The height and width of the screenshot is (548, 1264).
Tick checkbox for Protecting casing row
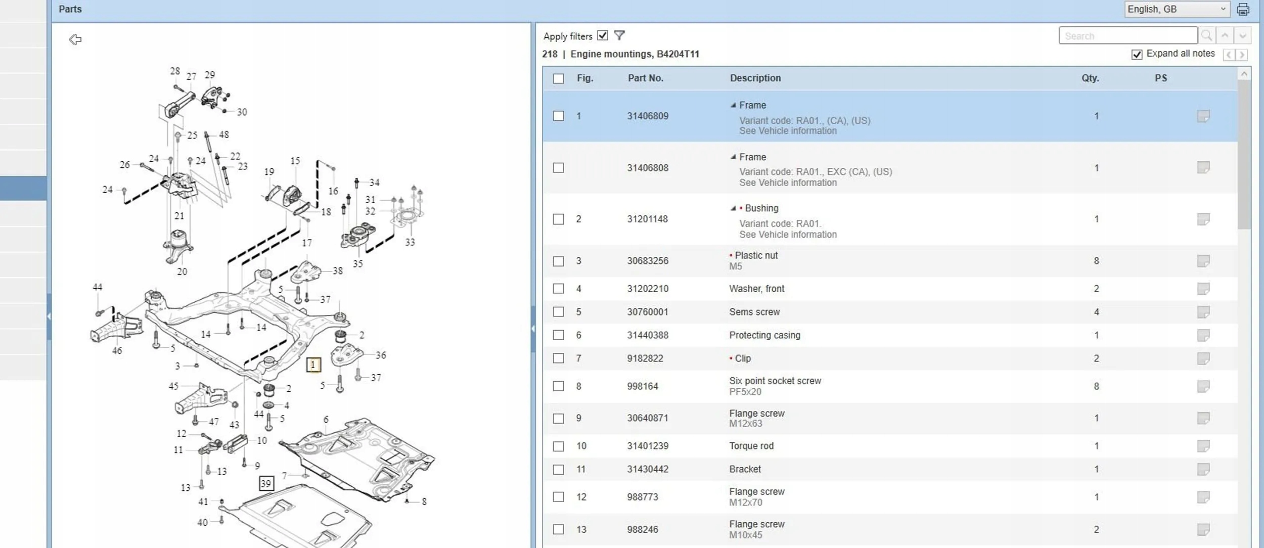(x=558, y=335)
